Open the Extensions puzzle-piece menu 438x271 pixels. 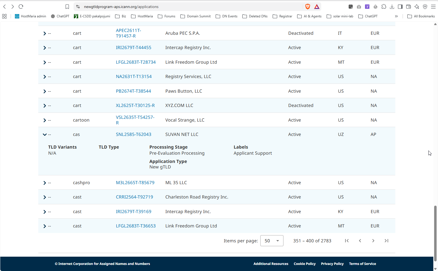(x=384, y=7)
